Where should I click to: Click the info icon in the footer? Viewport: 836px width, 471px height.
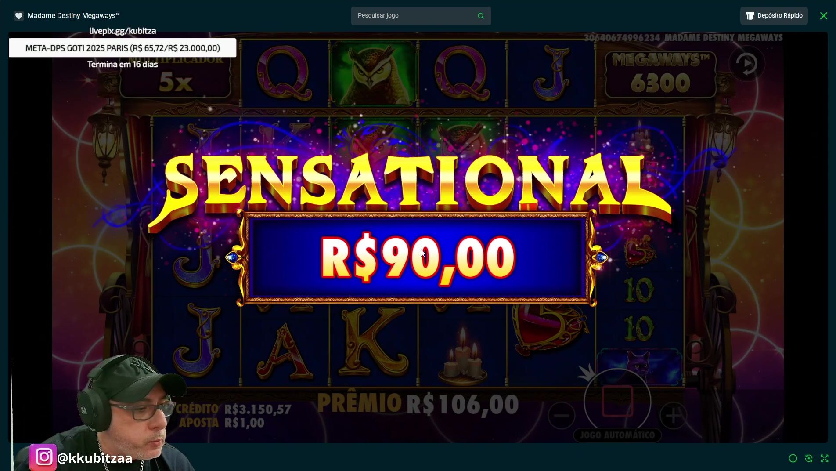click(x=793, y=458)
